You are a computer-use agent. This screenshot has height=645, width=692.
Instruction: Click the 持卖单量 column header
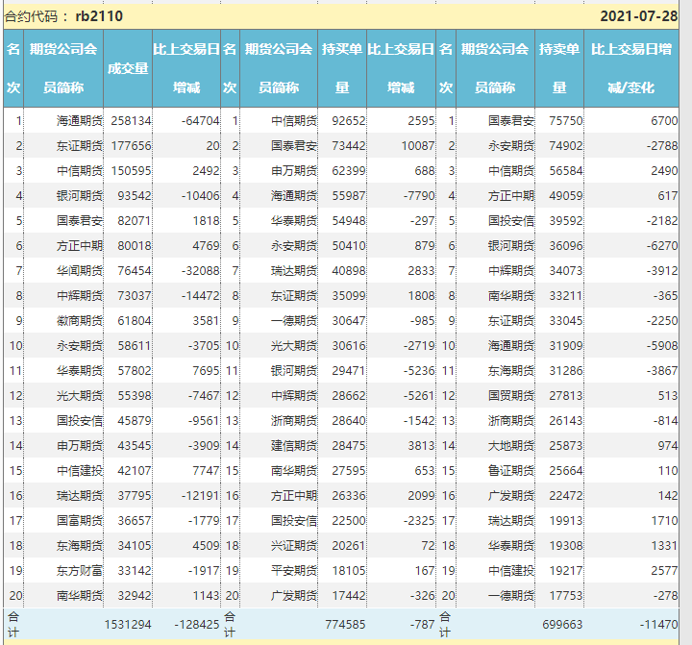[x=559, y=68]
